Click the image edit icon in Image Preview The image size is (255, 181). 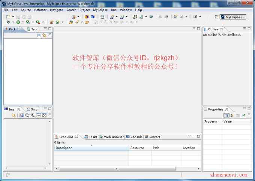pyautogui.click(x=21, y=115)
